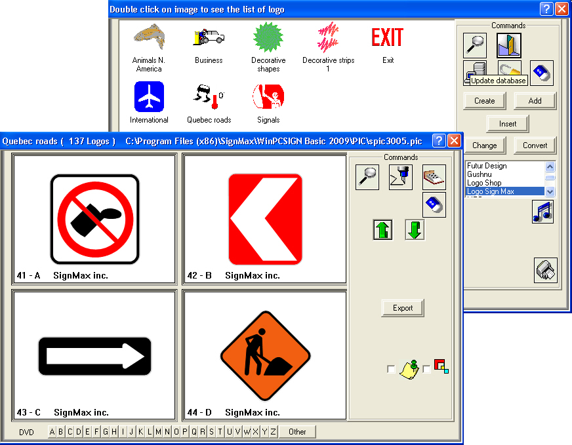Enable the checkbox next to pinned note icon
572x445 pixels.
click(x=392, y=370)
